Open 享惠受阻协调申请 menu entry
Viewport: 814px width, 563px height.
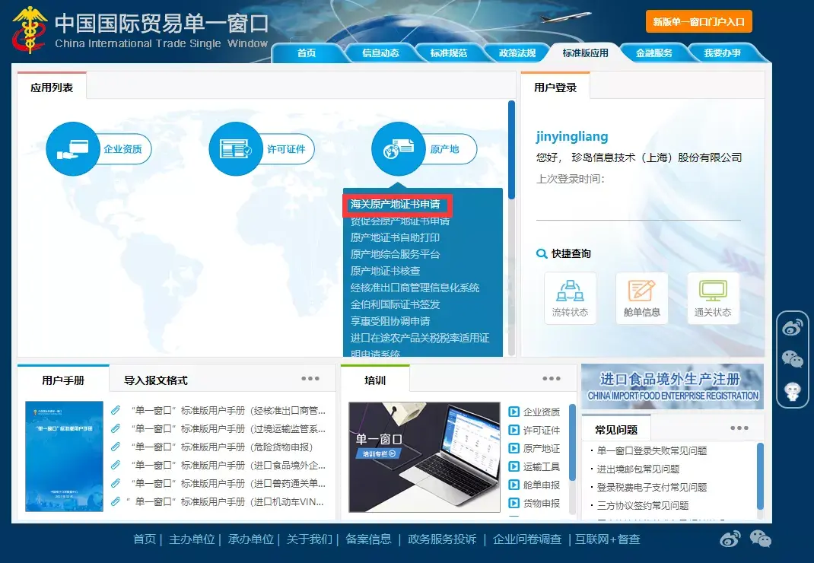pos(390,321)
